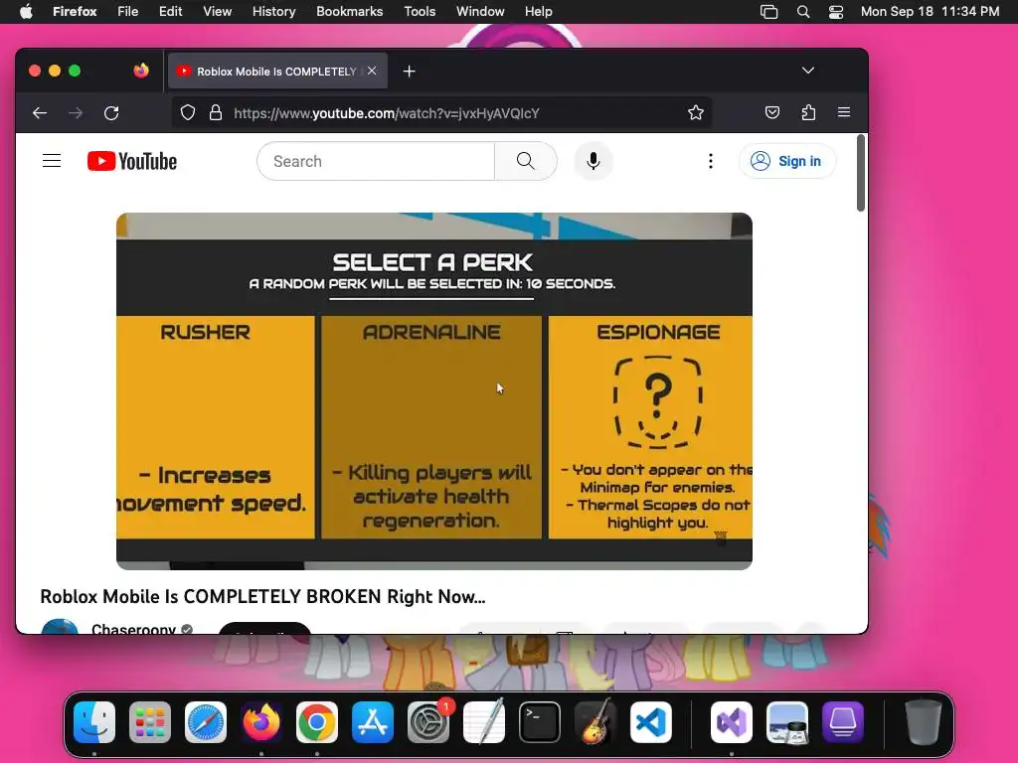Launch Safari from the Dock

click(x=206, y=722)
